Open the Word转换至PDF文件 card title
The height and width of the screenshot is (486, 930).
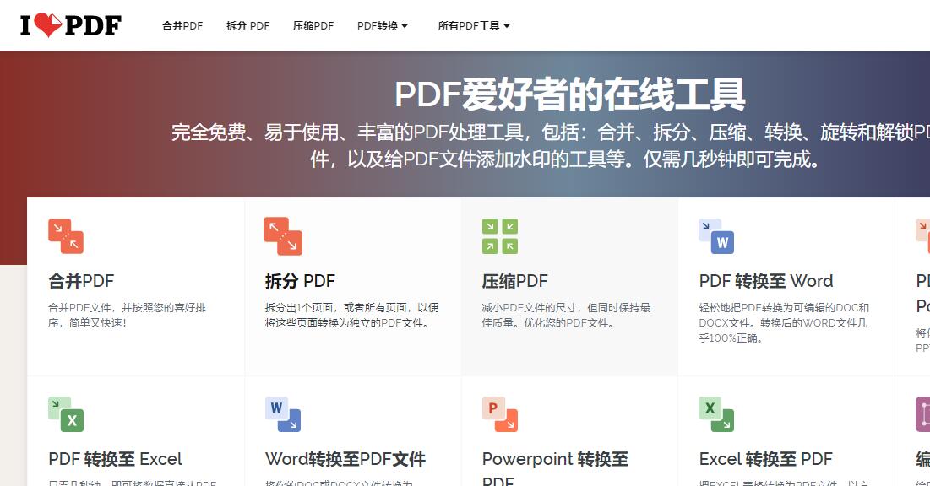345,459
